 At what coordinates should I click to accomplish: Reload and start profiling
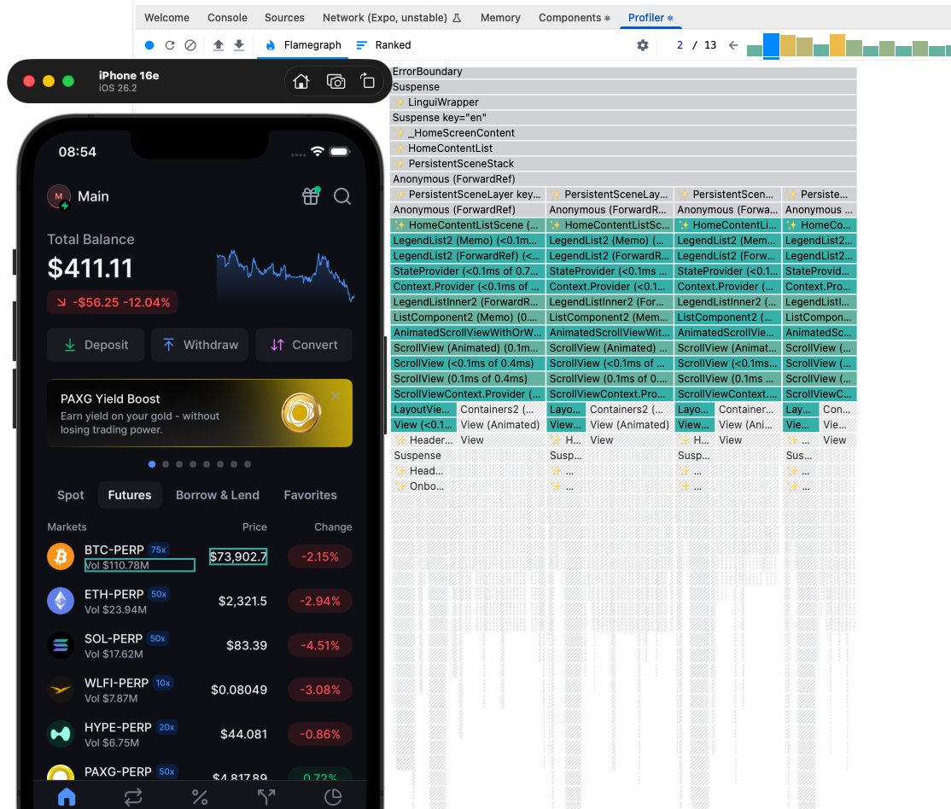(x=170, y=45)
